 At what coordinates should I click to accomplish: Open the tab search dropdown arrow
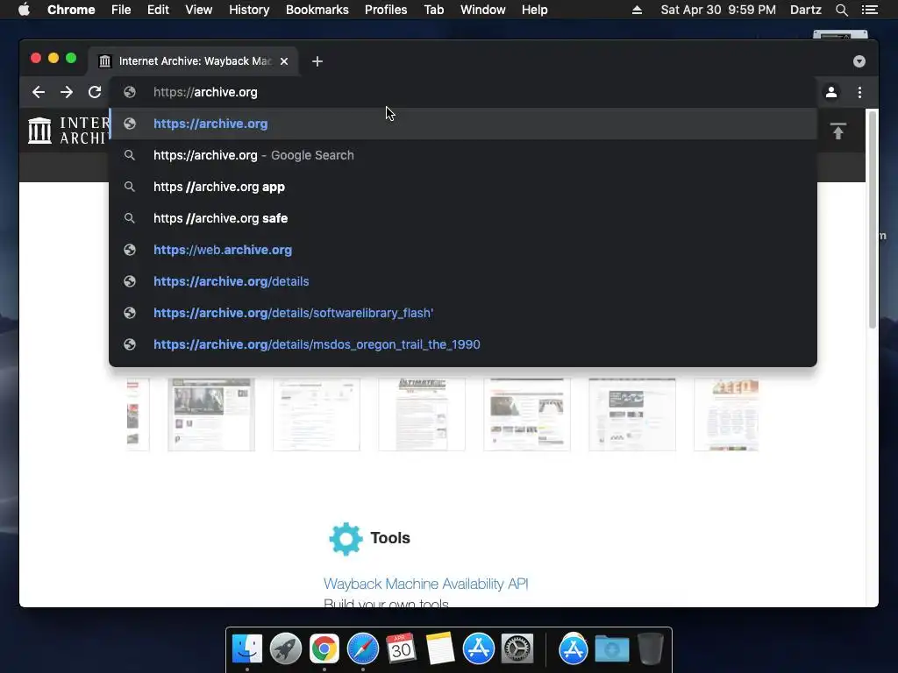[x=859, y=61]
